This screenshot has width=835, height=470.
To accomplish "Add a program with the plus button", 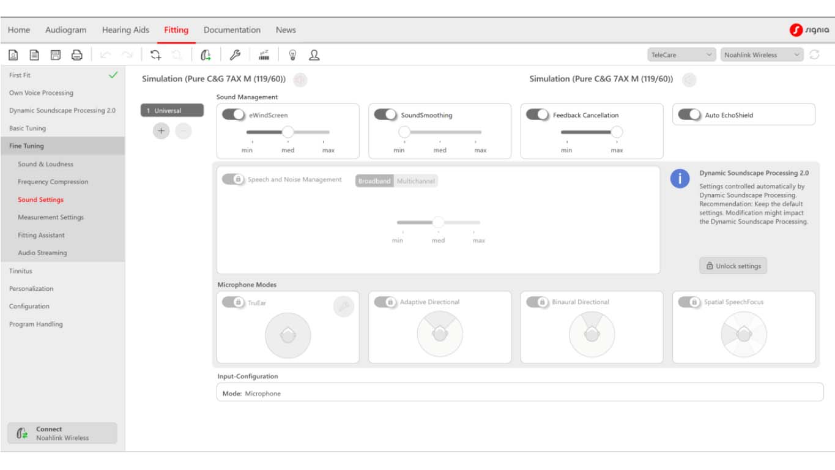I will click(x=161, y=131).
